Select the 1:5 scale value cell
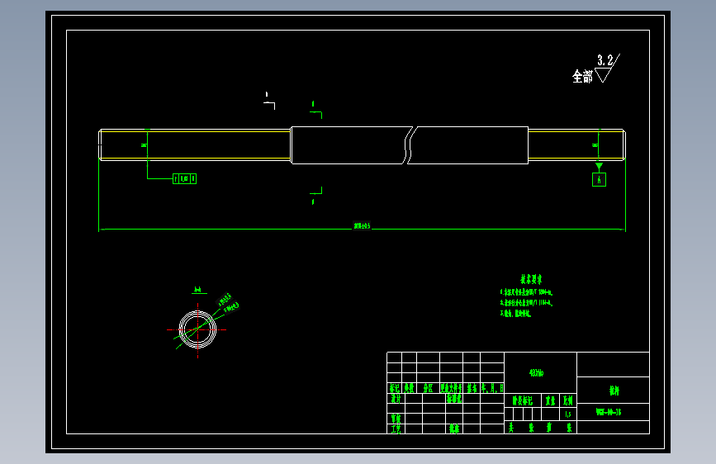 coord(568,414)
